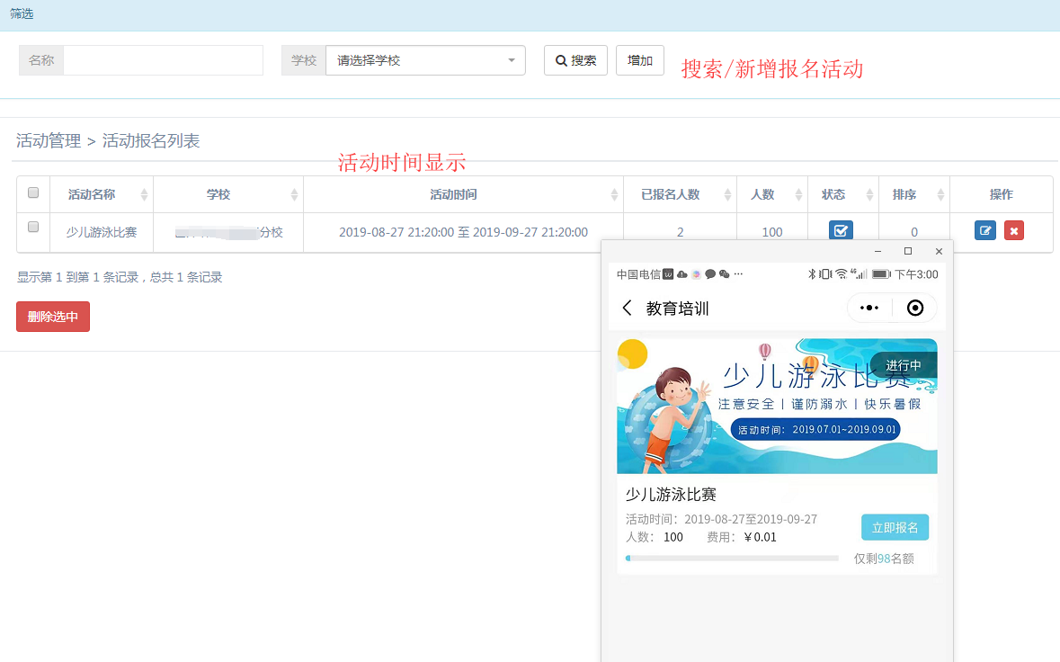Screen dimensions: 1060x662
Task: Click the 分校 school cell in row
Action: pos(228,232)
